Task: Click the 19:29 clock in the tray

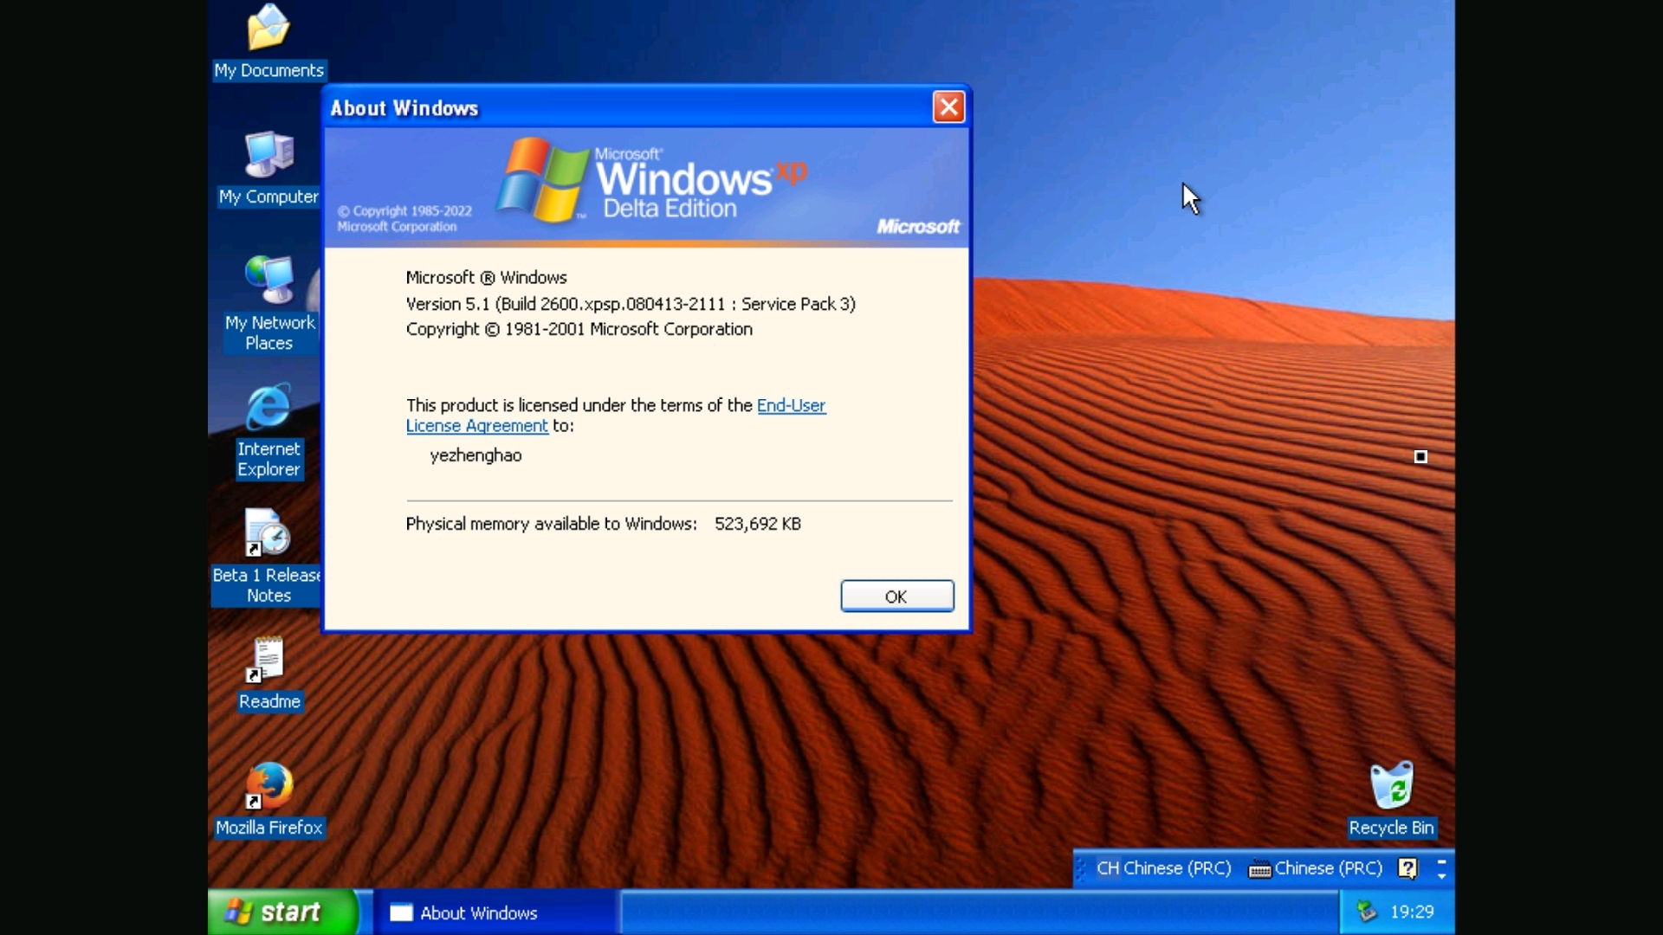Action: (1414, 911)
